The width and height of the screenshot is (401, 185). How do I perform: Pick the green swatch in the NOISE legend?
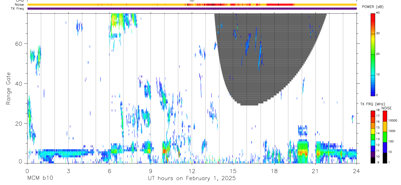tap(384, 137)
